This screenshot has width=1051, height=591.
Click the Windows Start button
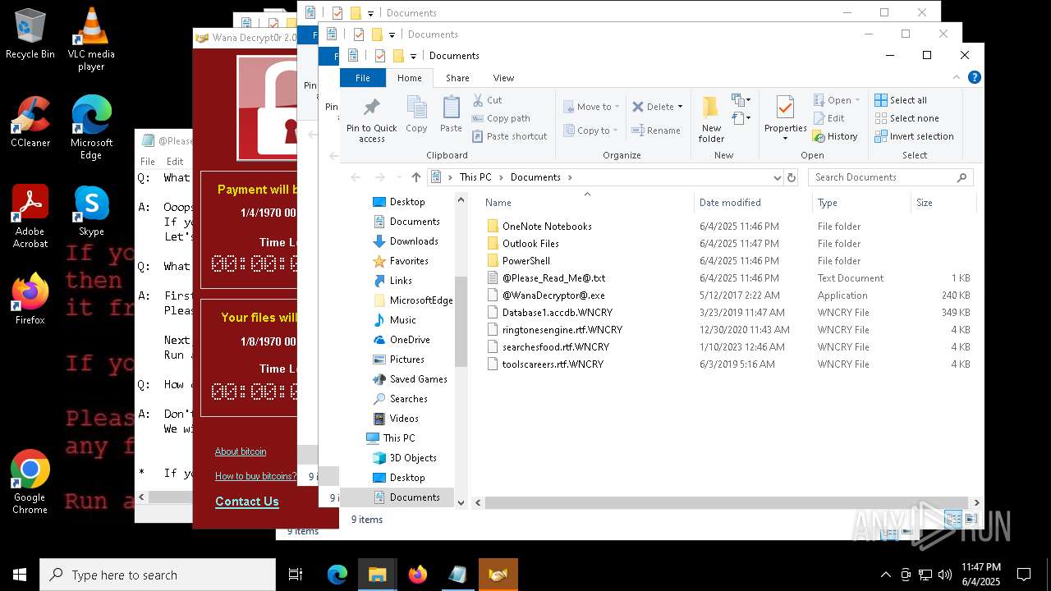tap(20, 575)
